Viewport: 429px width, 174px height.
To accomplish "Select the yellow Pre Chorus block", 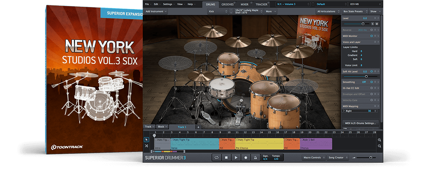I will coord(259,144).
